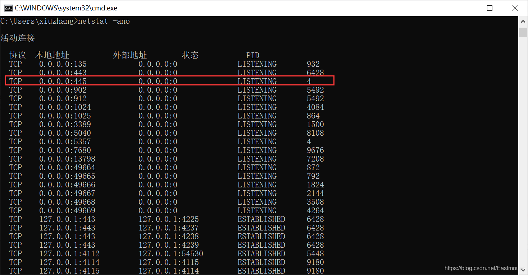Click local address 0.0.0.0:445
This screenshot has height=275, width=528.
(x=63, y=81)
